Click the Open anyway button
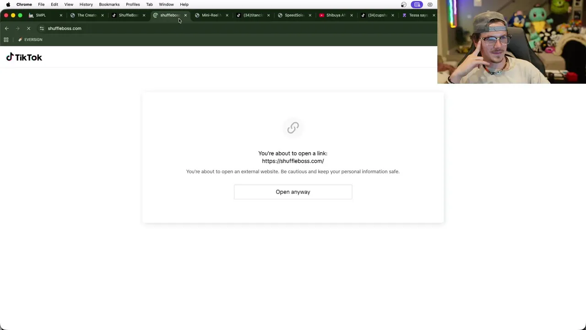This screenshot has width=586, height=330. pyautogui.click(x=293, y=192)
